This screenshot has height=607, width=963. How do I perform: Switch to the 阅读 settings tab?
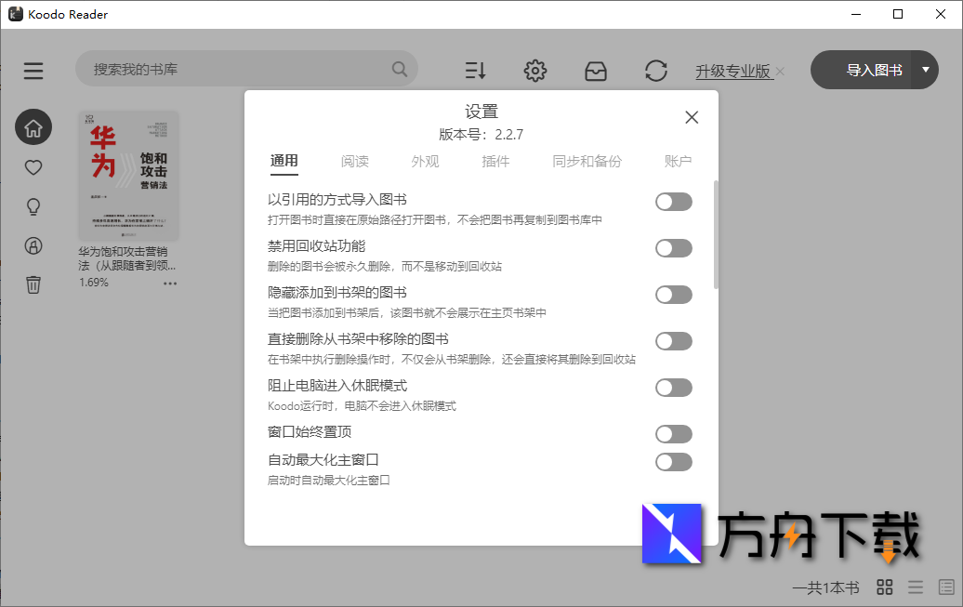pyautogui.click(x=355, y=161)
